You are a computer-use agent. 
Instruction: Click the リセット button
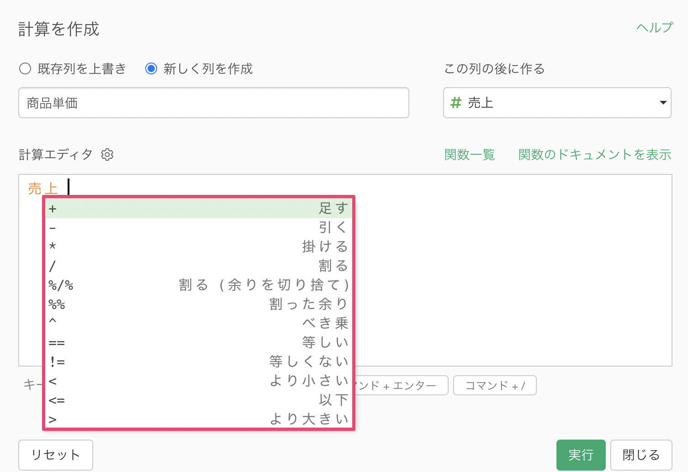coord(56,455)
